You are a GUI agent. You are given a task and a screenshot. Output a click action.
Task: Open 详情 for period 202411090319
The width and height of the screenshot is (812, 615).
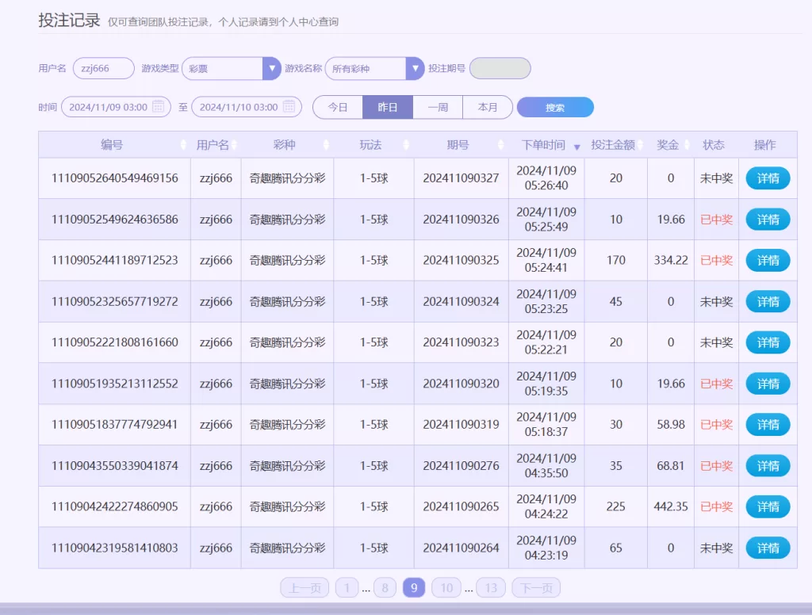pyautogui.click(x=768, y=425)
